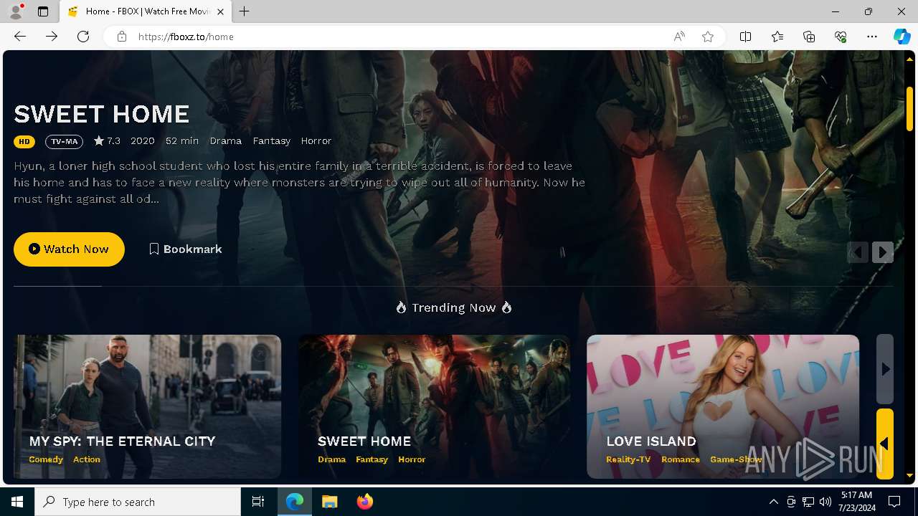
Task: Click Fantasy tag on Sweet Home card
Action: [x=372, y=459]
